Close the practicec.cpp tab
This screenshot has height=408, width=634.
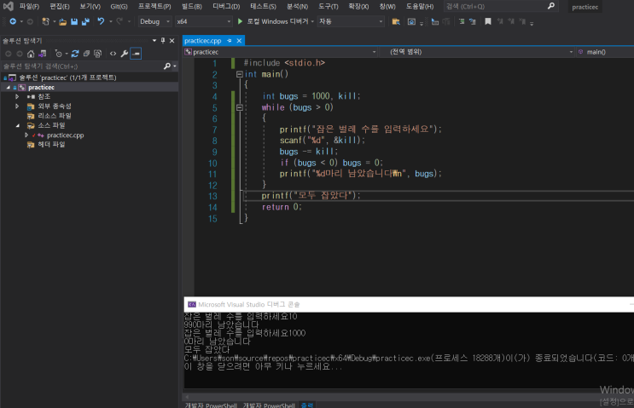(x=239, y=40)
